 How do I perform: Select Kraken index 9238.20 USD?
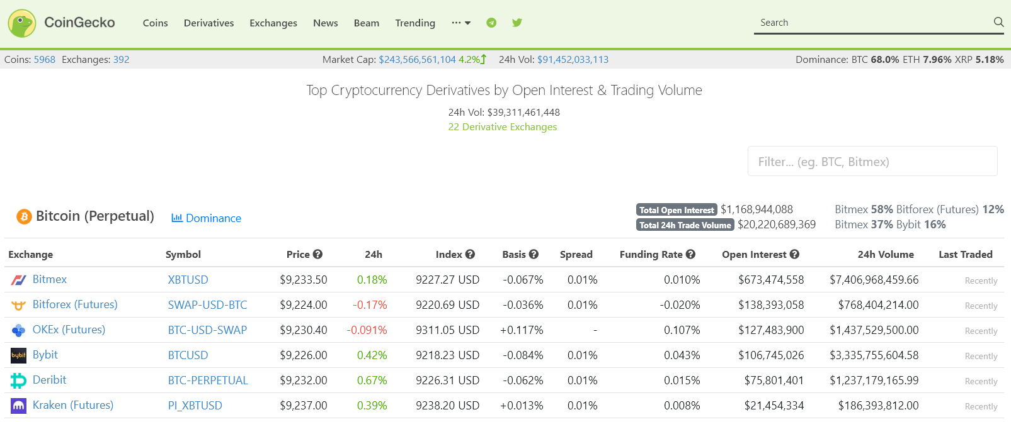point(447,406)
